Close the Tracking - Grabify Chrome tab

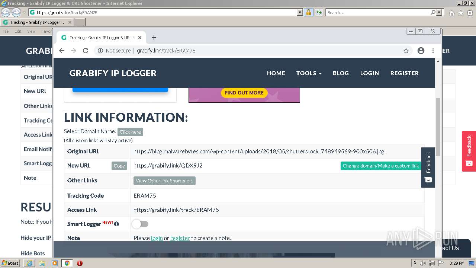tap(140, 38)
